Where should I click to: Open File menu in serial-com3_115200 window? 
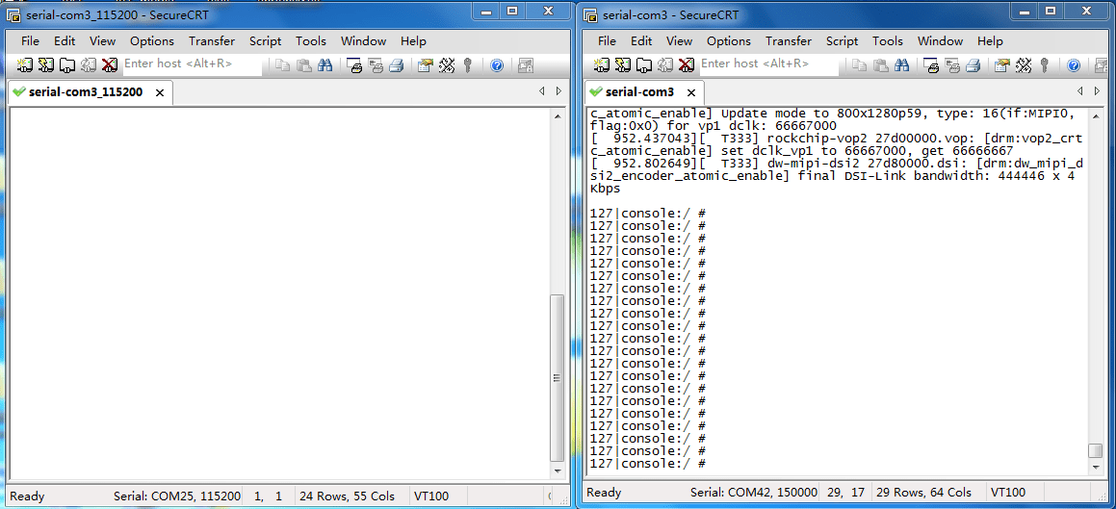coord(31,41)
